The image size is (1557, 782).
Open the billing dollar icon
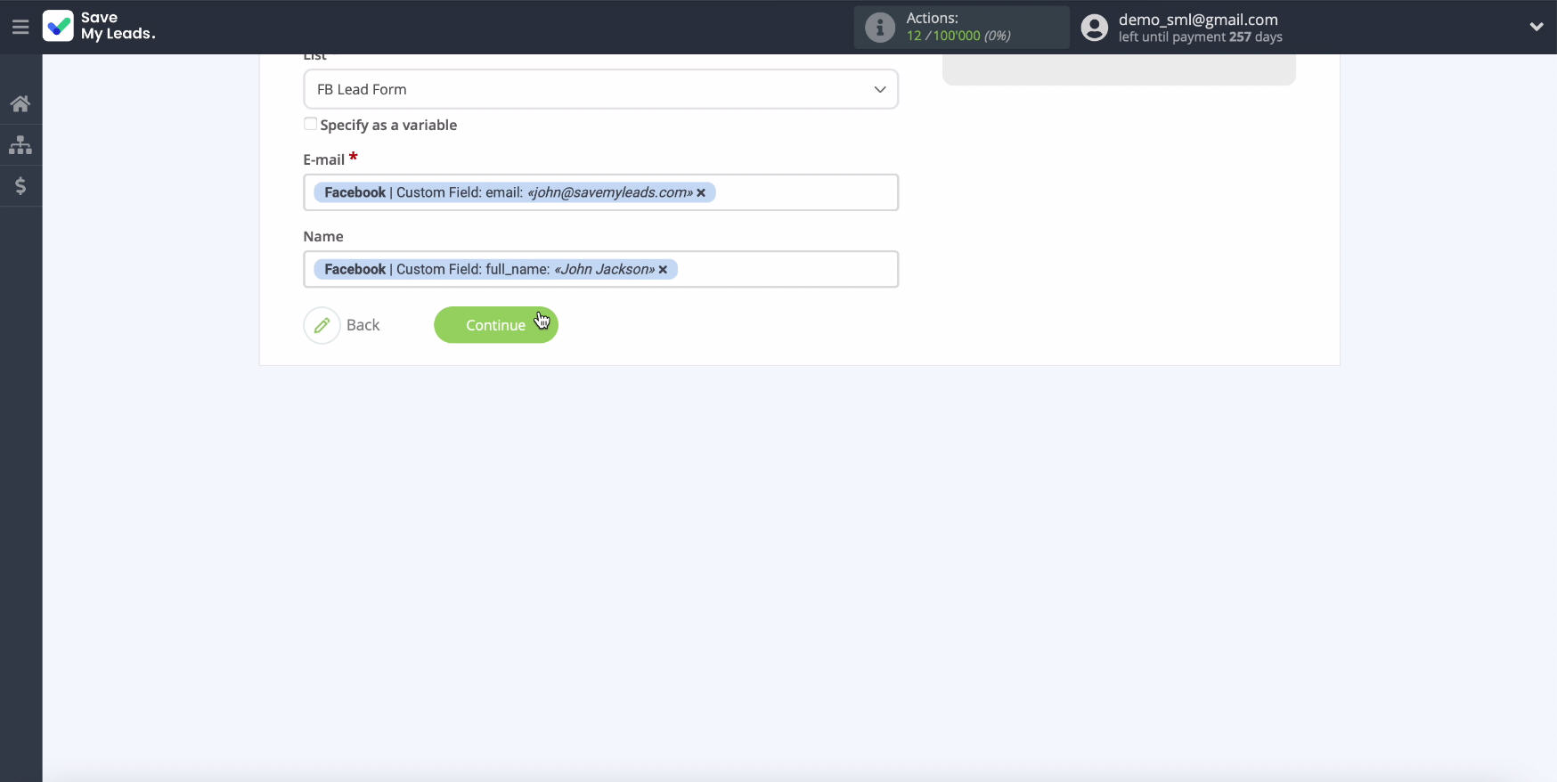20,186
